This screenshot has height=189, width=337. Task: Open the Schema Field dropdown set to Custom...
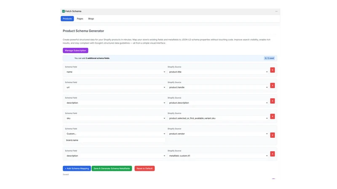[115, 134]
